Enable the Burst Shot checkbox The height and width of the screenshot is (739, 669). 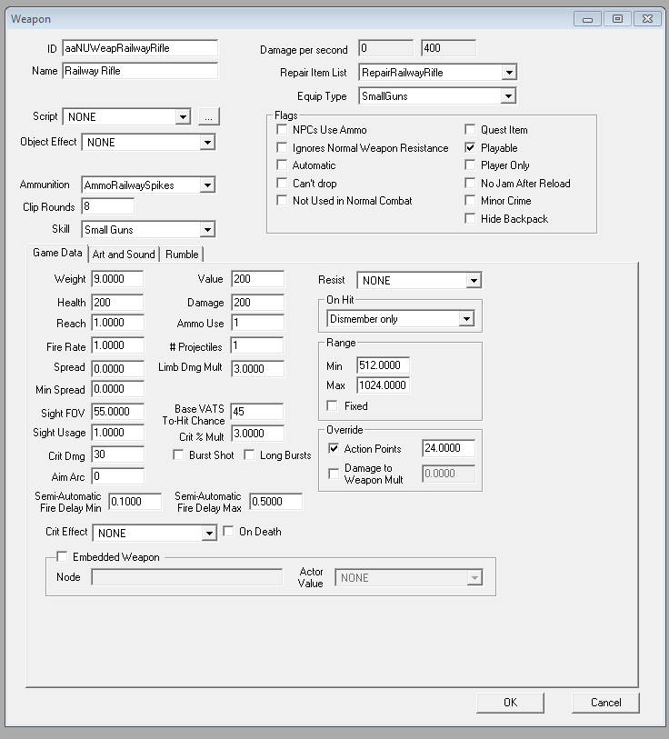(179, 455)
